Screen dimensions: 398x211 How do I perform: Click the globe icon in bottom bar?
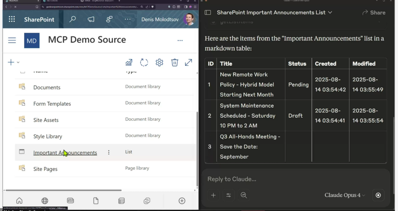45,201
